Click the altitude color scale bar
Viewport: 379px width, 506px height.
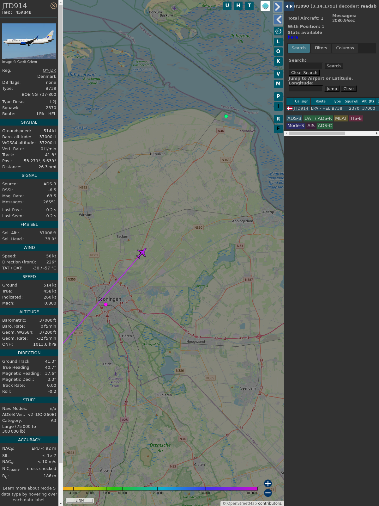[x=160, y=489]
